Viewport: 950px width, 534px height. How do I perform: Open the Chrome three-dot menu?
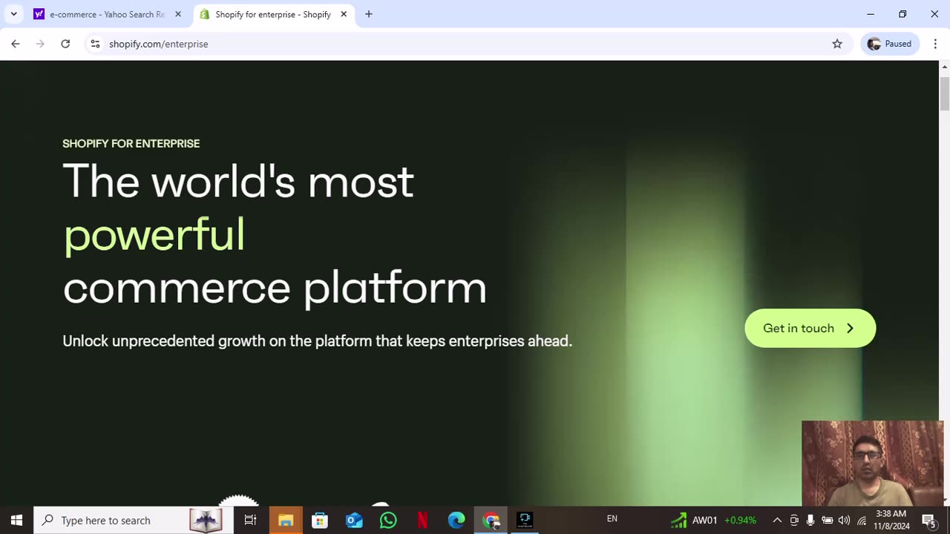935,44
